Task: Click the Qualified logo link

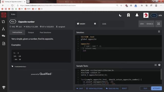Action: (x=46, y=74)
